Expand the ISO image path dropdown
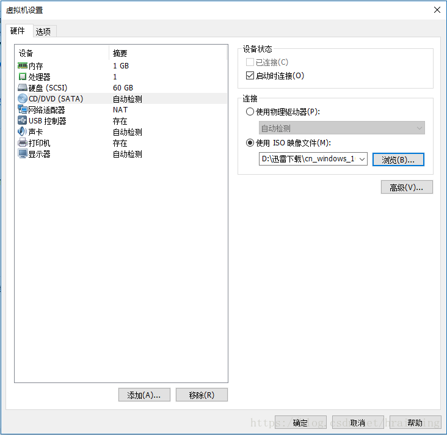The height and width of the screenshot is (435, 447). [361, 159]
